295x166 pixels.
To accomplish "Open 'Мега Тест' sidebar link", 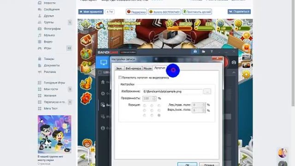I will coord(51,108).
